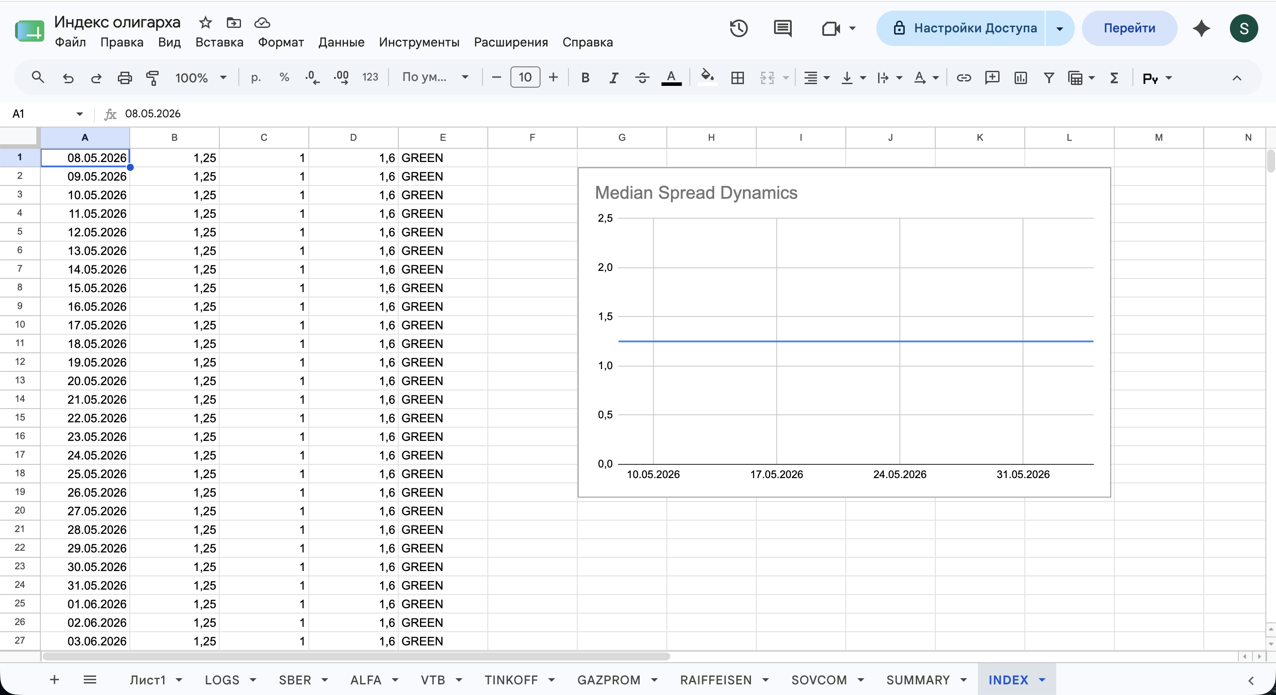
Task: Increase decimal places
Action: click(341, 77)
